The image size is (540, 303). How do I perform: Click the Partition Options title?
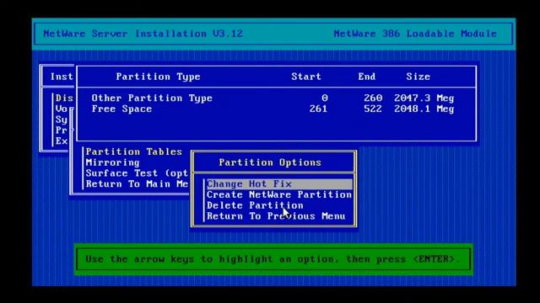270,162
